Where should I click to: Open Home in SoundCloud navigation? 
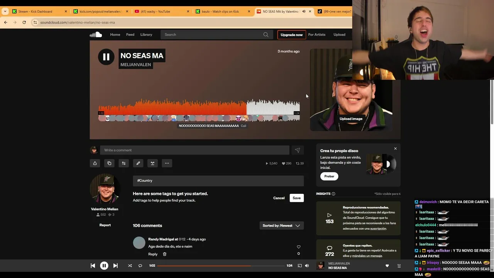click(x=115, y=35)
